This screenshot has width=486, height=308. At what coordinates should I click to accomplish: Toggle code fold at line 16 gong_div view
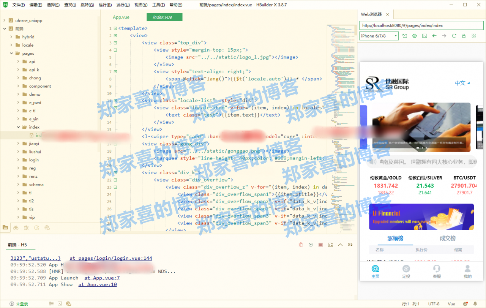pyautogui.click(x=115, y=144)
